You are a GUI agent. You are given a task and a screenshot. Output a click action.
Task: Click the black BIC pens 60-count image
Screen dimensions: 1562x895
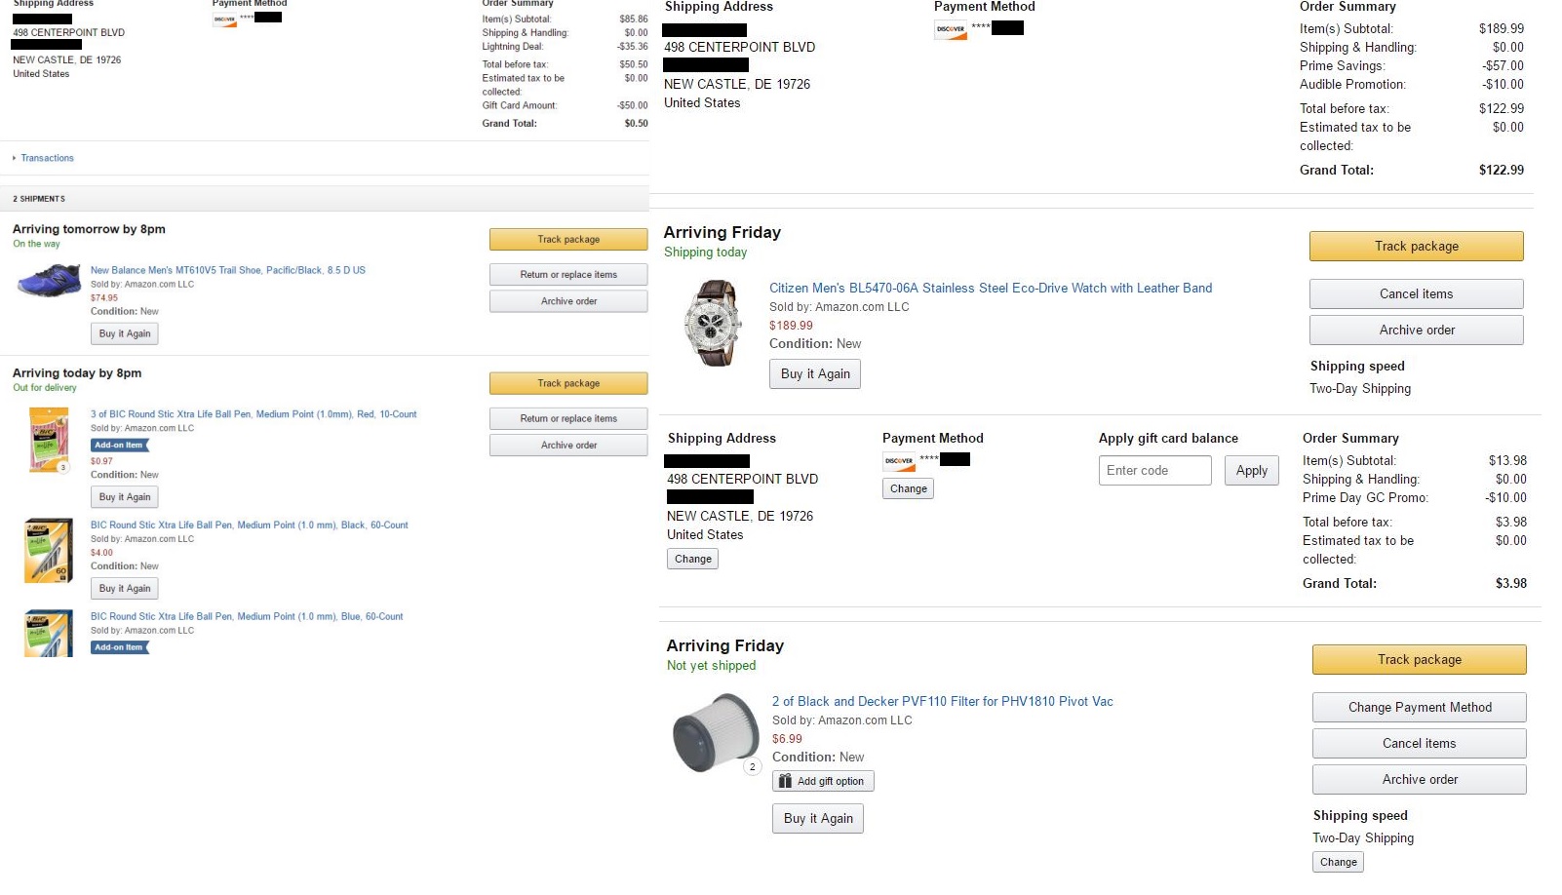(49, 551)
